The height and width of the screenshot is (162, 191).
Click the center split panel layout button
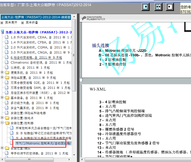158,7
